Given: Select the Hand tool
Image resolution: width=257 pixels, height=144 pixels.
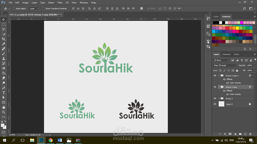Looking at the screenshot, I should (3, 107).
